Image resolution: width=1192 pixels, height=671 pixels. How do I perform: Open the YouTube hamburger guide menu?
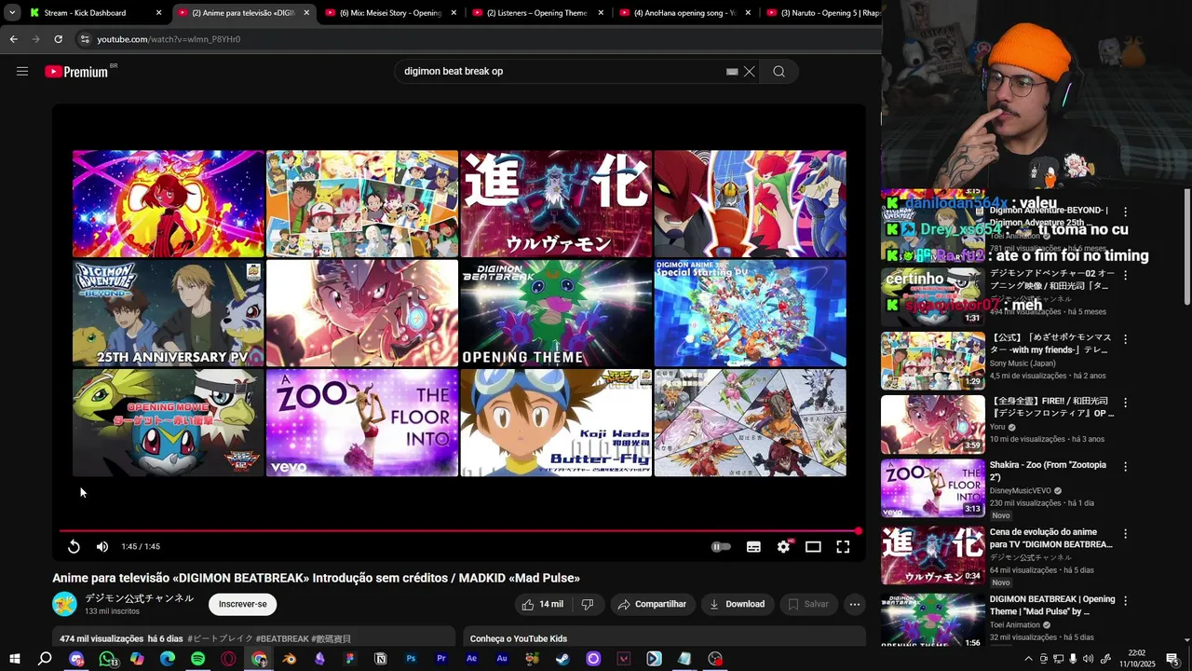tap(22, 72)
